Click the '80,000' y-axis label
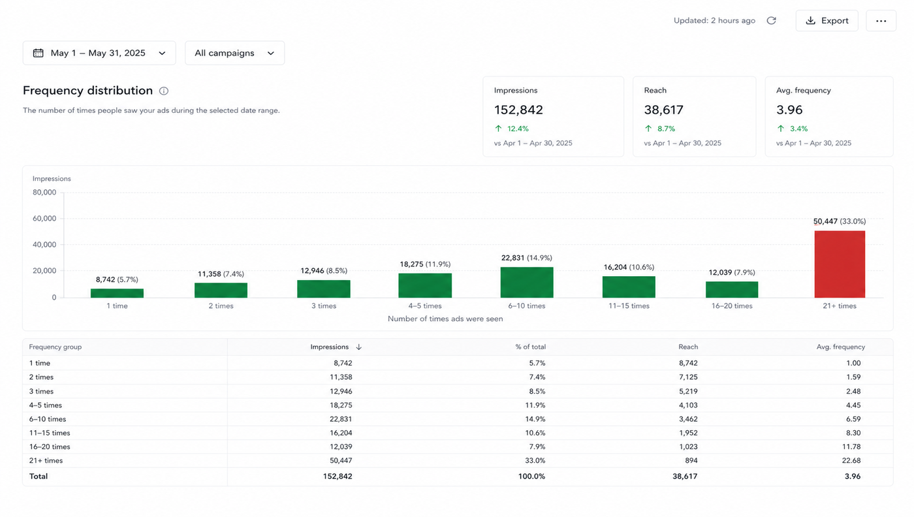Image resolution: width=914 pixels, height=517 pixels. point(44,193)
